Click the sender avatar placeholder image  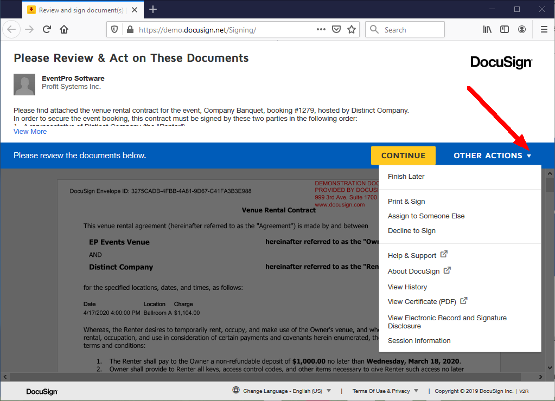[x=24, y=85]
